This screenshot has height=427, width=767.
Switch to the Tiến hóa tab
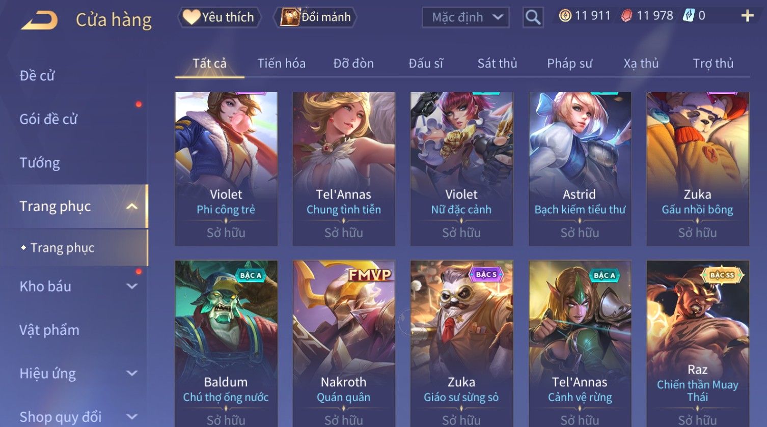pos(281,64)
